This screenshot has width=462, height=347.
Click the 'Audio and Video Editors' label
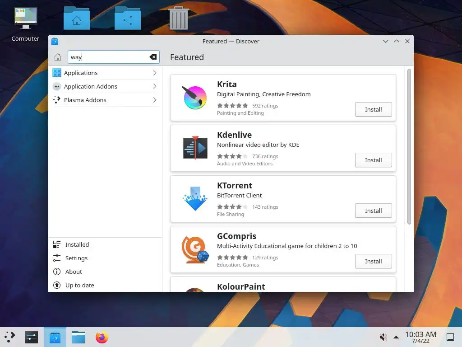245,164
